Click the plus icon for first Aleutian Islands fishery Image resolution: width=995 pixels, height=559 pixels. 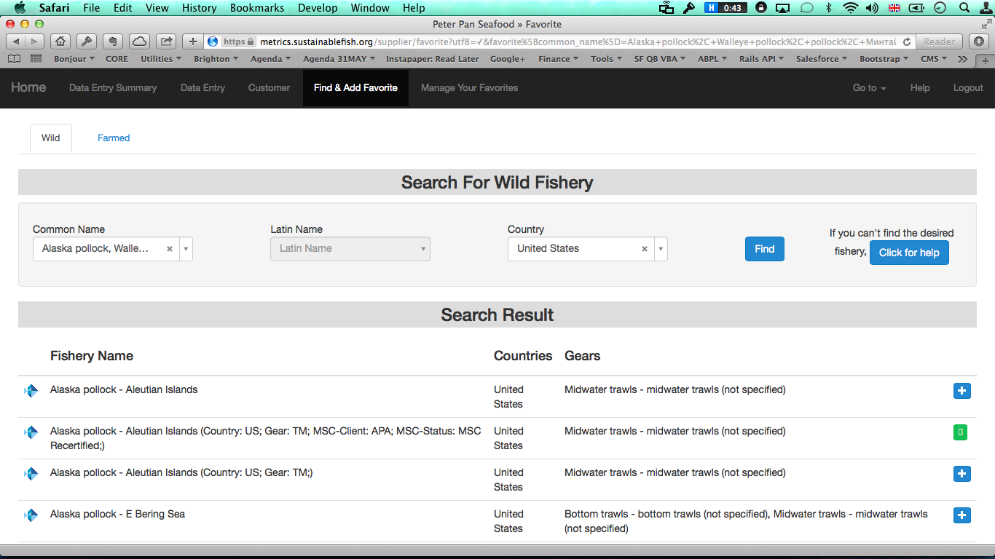[961, 391]
